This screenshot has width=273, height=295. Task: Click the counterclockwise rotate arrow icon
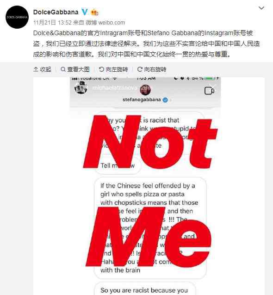101,69
